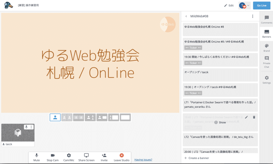This screenshot has width=273, height=164.
Task: Open tacck's thumbnail options menu
Action: (31, 127)
